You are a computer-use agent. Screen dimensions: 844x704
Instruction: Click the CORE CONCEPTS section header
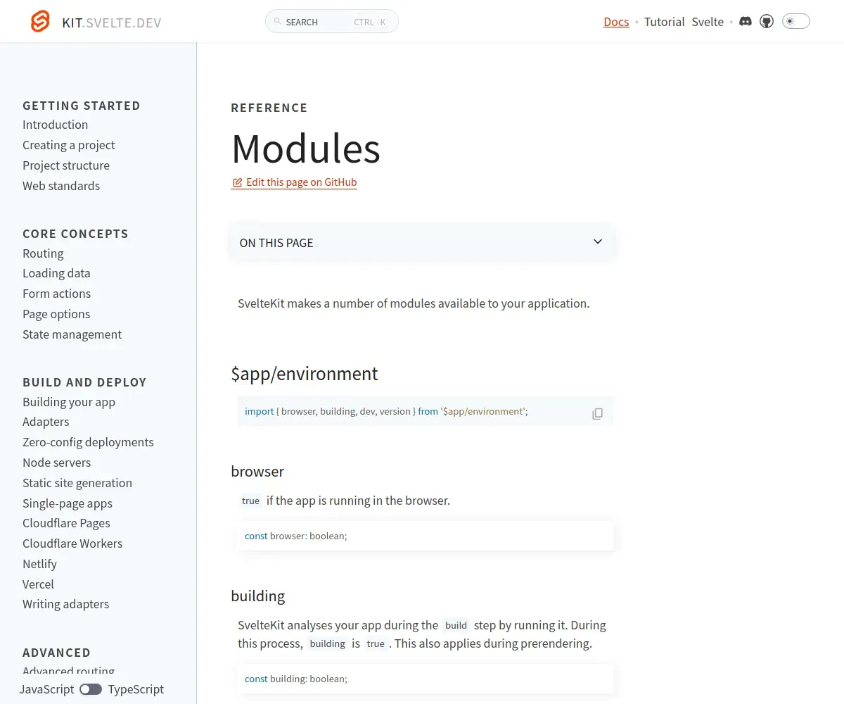(x=75, y=234)
